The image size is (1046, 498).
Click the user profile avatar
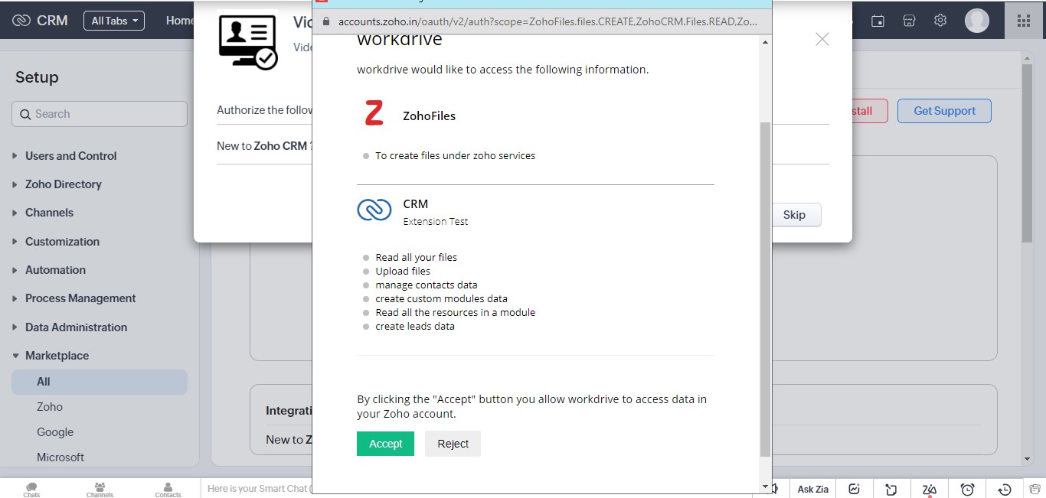[976, 21]
